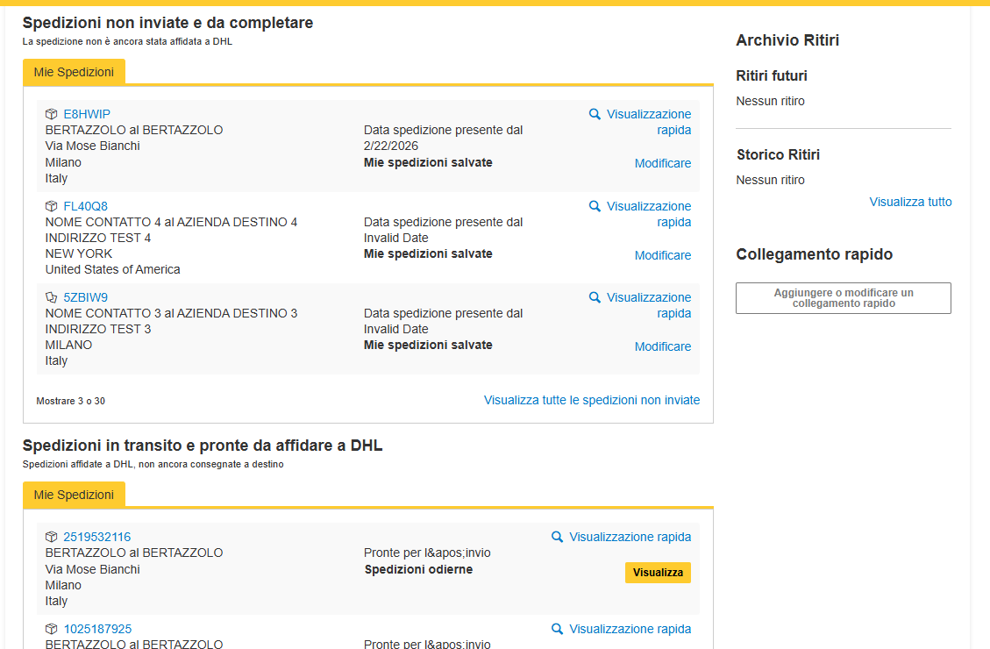
Task: Click magnifier icon for 2519532116 quick view
Action: pos(558,537)
